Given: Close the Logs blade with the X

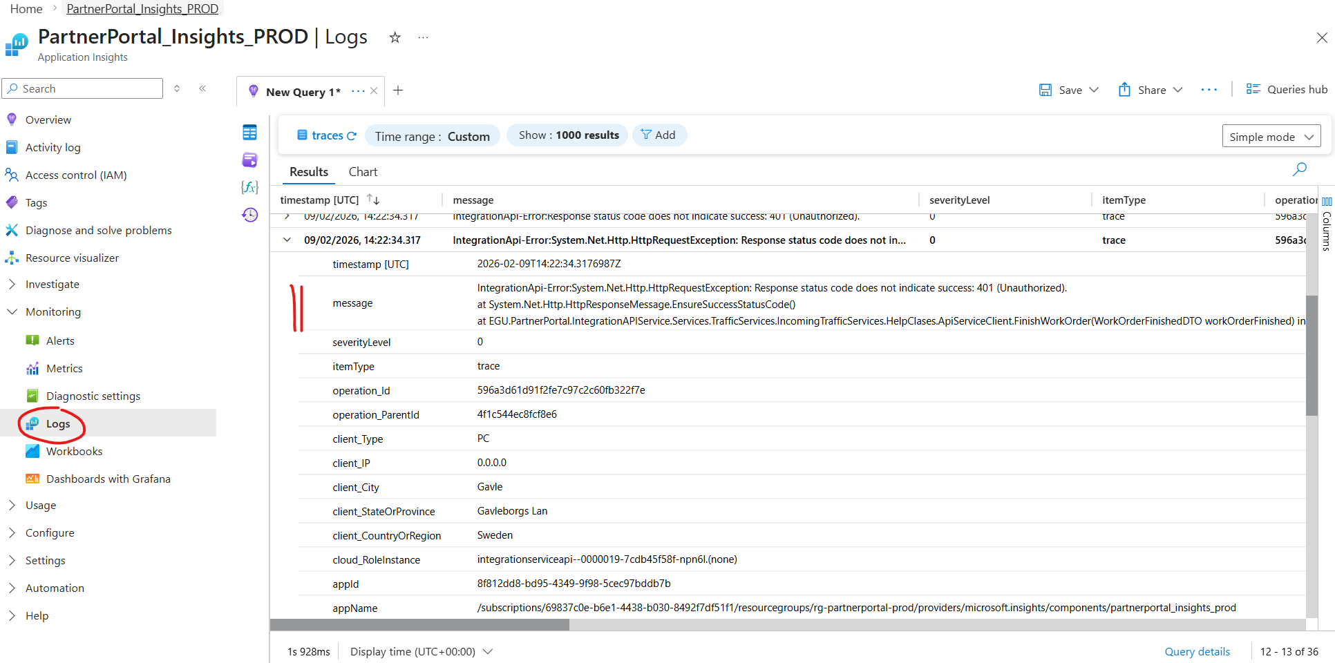Looking at the screenshot, I should pyautogui.click(x=1321, y=37).
